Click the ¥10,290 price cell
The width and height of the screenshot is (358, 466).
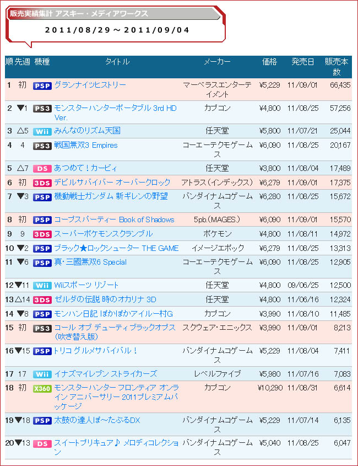point(270,388)
